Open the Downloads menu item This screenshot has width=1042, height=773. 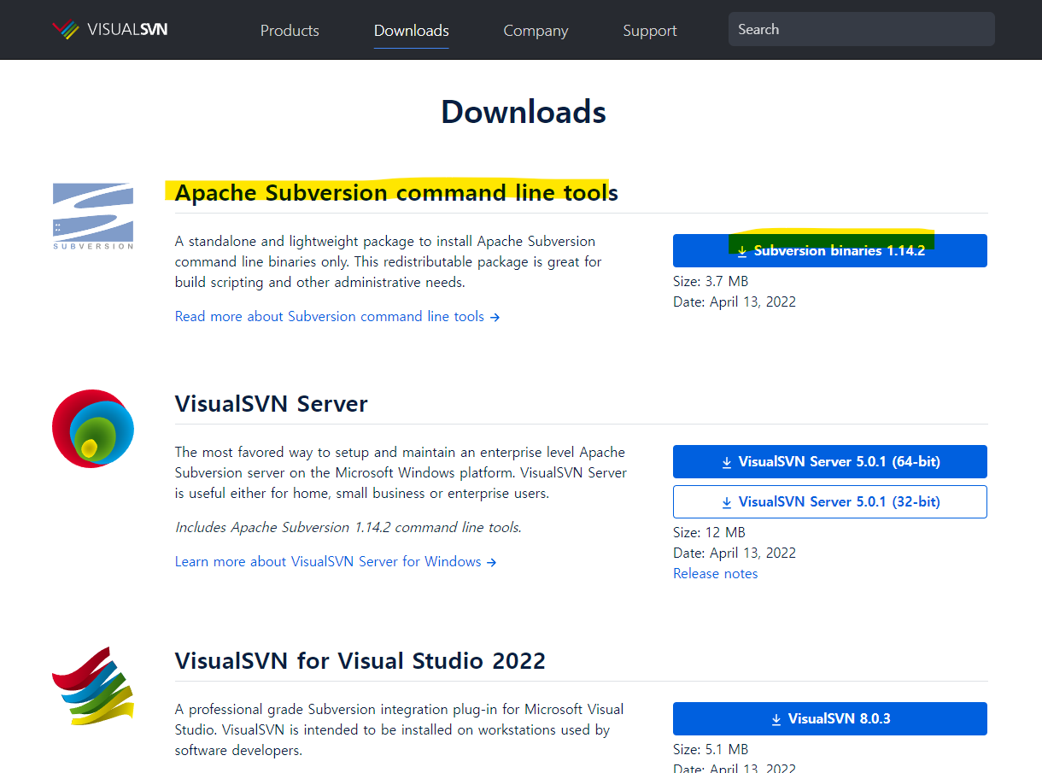(412, 30)
